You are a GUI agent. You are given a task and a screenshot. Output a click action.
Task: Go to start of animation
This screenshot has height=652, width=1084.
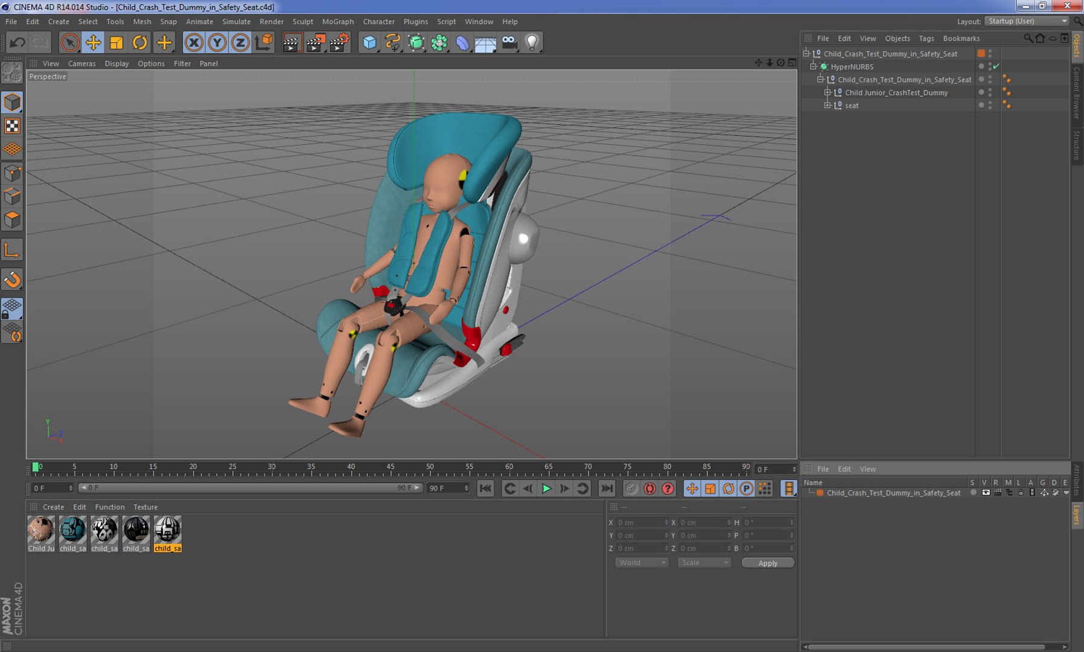click(485, 488)
